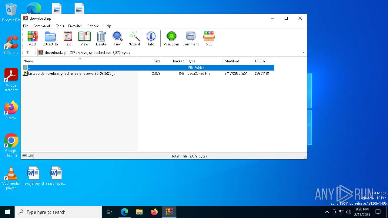Screen dimensions: 388x218
Task: Select the Google Chrome desktop shortcut
Action: click(x=11, y=145)
